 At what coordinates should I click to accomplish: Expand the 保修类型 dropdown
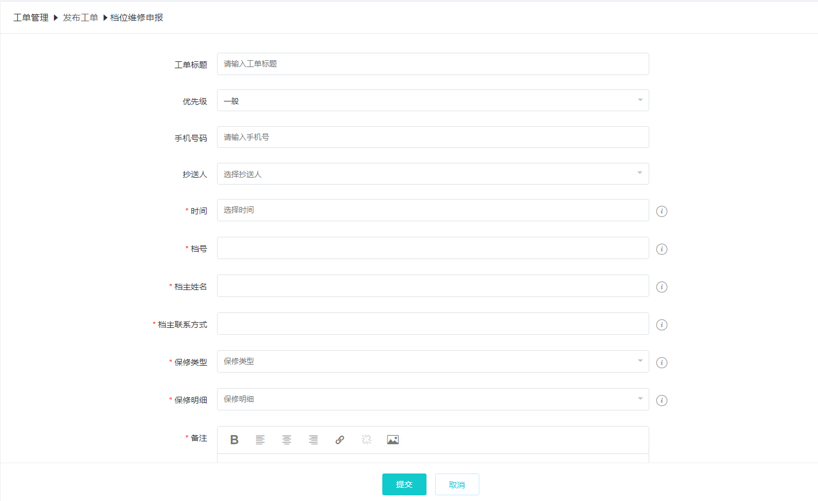(x=433, y=361)
